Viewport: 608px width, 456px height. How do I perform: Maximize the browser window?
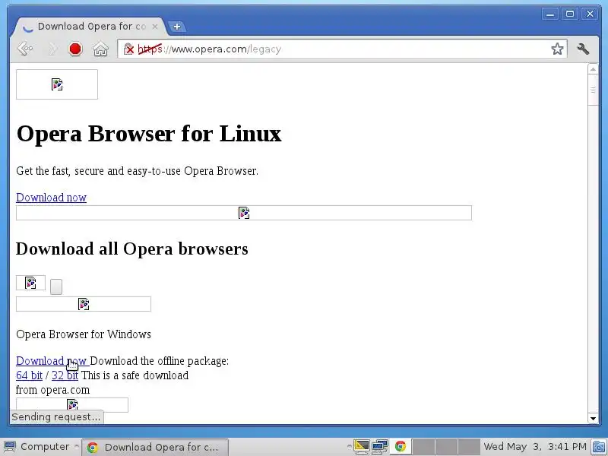point(569,14)
